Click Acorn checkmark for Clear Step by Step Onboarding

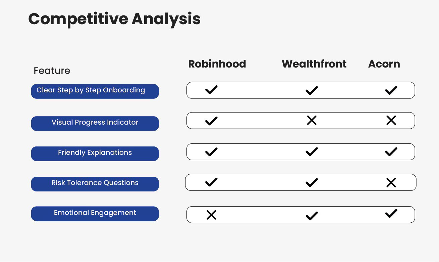(391, 90)
